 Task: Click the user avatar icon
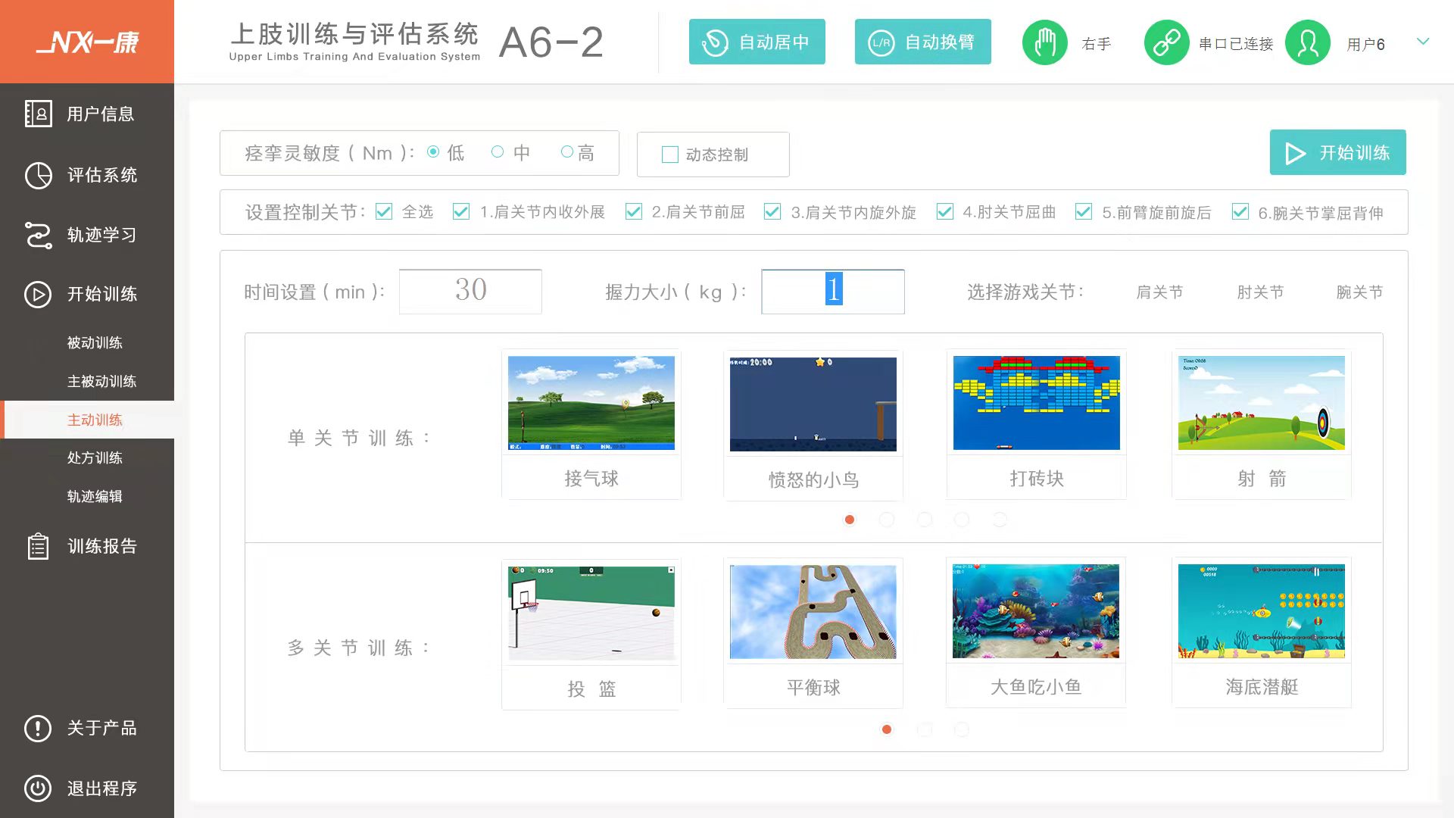[1308, 42]
